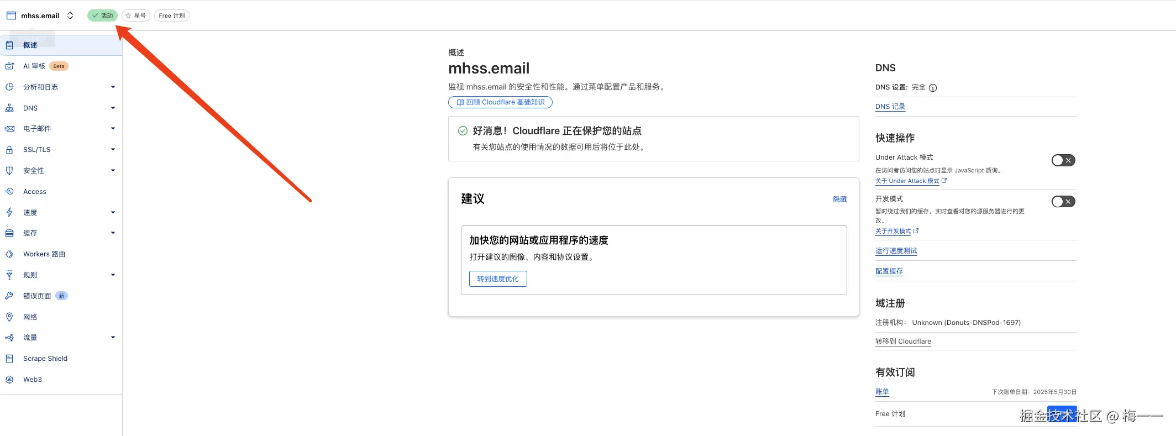
Task: Click the info icon next to DNS 设置 完全
Action: (933, 88)
